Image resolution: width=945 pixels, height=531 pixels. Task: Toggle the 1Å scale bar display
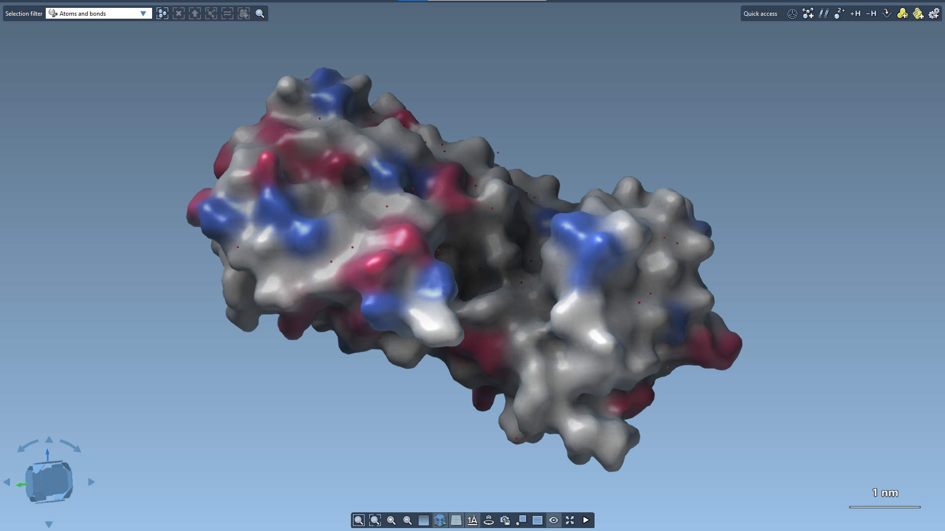click(x=472, y=520)
